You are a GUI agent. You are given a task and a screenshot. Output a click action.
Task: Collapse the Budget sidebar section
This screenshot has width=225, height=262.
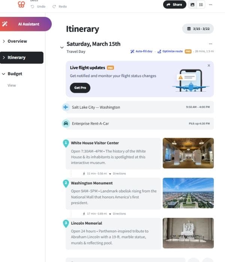[4, 74]
